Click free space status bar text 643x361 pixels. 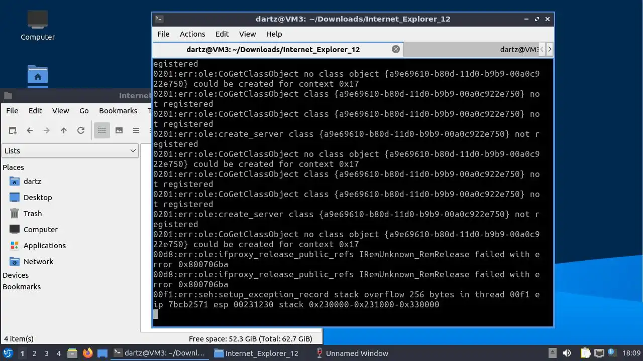[x=250, y=339]
